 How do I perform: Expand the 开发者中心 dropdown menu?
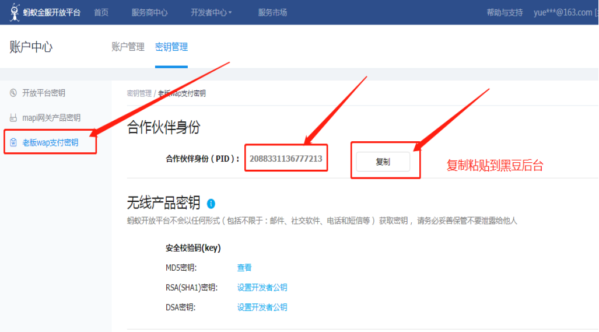[211, 13]
